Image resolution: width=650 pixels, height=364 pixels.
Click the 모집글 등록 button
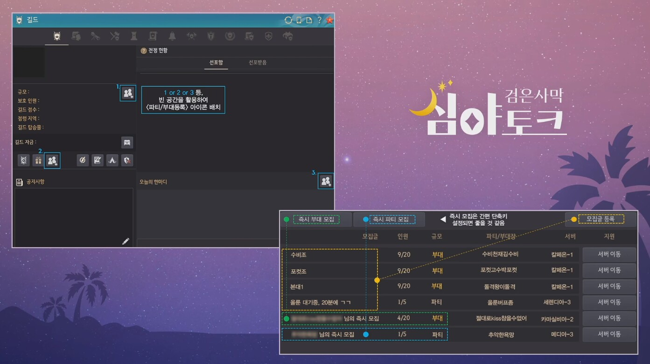tap(601, 219)
